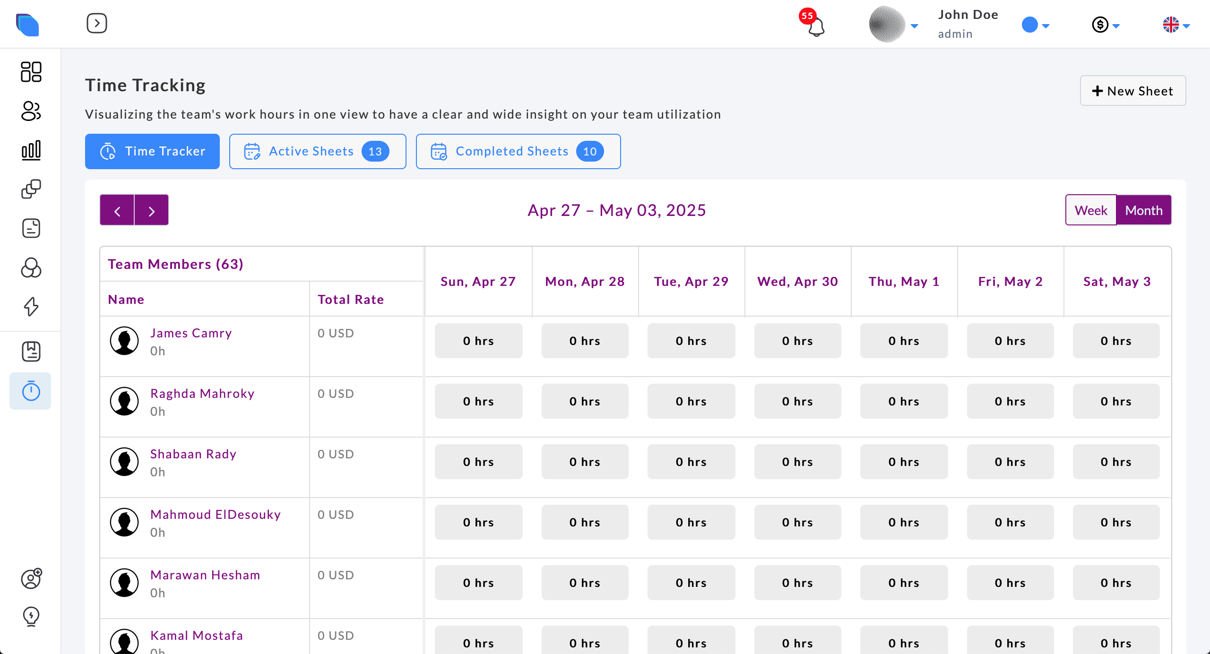Click the lightbulb icon in sidebar
This screenshot has width=1210, height=654.
pyautogui.click(x=31, y=616)
